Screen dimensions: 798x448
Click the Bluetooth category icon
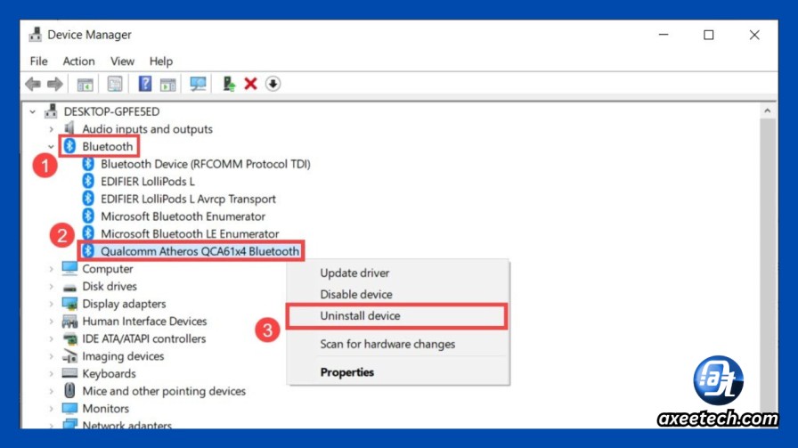pyautogui.click(x=69, y=146)
